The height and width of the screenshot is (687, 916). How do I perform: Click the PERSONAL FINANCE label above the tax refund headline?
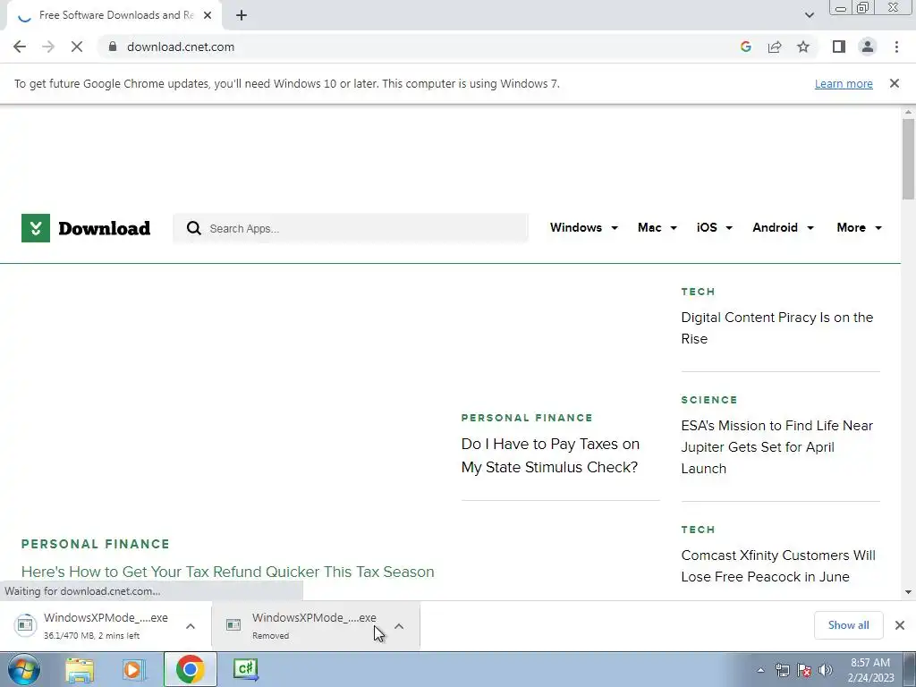click(x=95, y=545)
